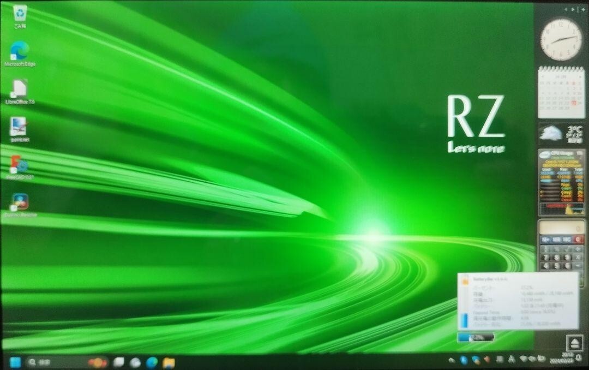This screenshot has height=370, width=589.
Task: Open the battery tray icon
Action: [x=542, y=359]
